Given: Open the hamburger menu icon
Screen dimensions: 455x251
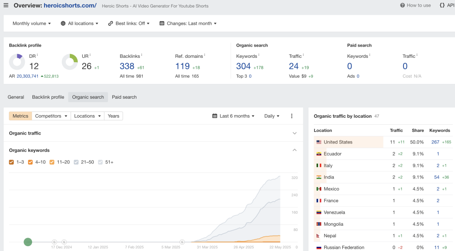Looking at the screenshot, I should [x=6, y=5].
